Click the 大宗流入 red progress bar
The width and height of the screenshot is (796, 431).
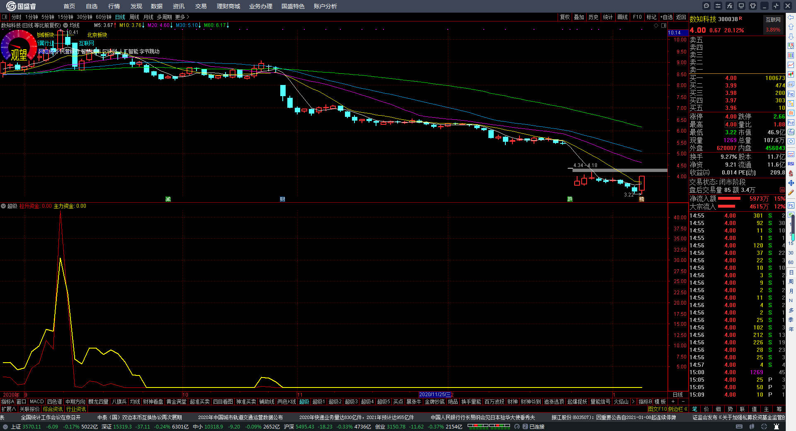pos(726,206)
